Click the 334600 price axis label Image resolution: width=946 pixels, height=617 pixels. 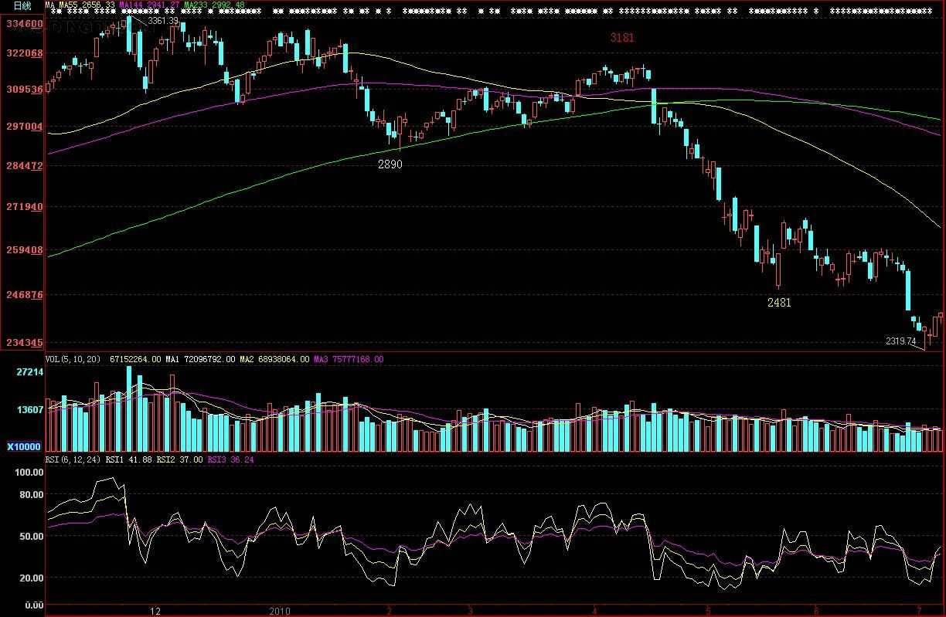24,24
